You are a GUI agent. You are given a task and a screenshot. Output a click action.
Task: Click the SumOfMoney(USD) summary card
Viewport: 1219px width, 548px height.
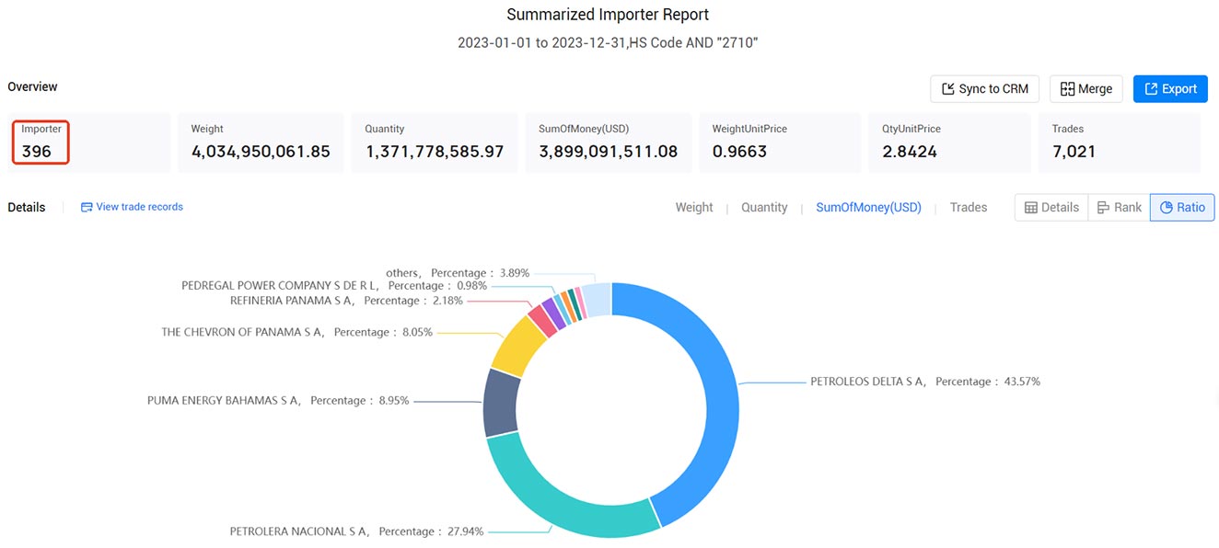609,143
